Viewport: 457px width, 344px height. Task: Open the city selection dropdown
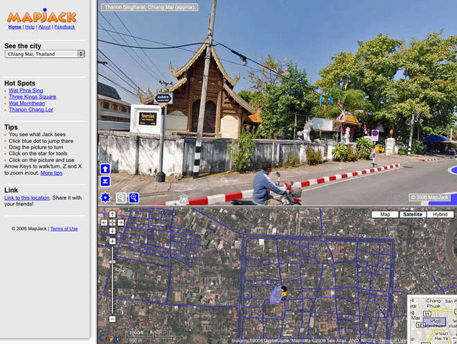44,54
